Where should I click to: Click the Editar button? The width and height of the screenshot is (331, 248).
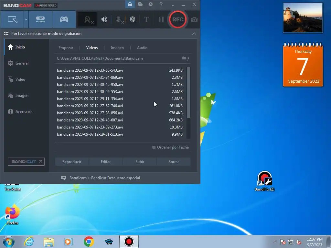106,162
